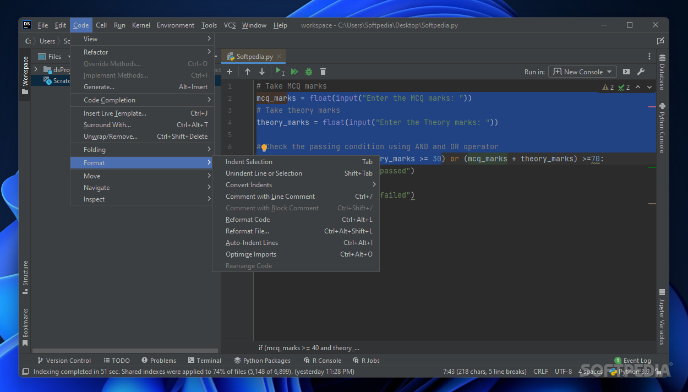The width and height of the screenshot is (688, 392).
Task: Expand the Code Completion submenu
Action: (x=142, y=100)
